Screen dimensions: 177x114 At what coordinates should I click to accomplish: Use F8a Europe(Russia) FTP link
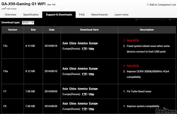click(84, 74)
